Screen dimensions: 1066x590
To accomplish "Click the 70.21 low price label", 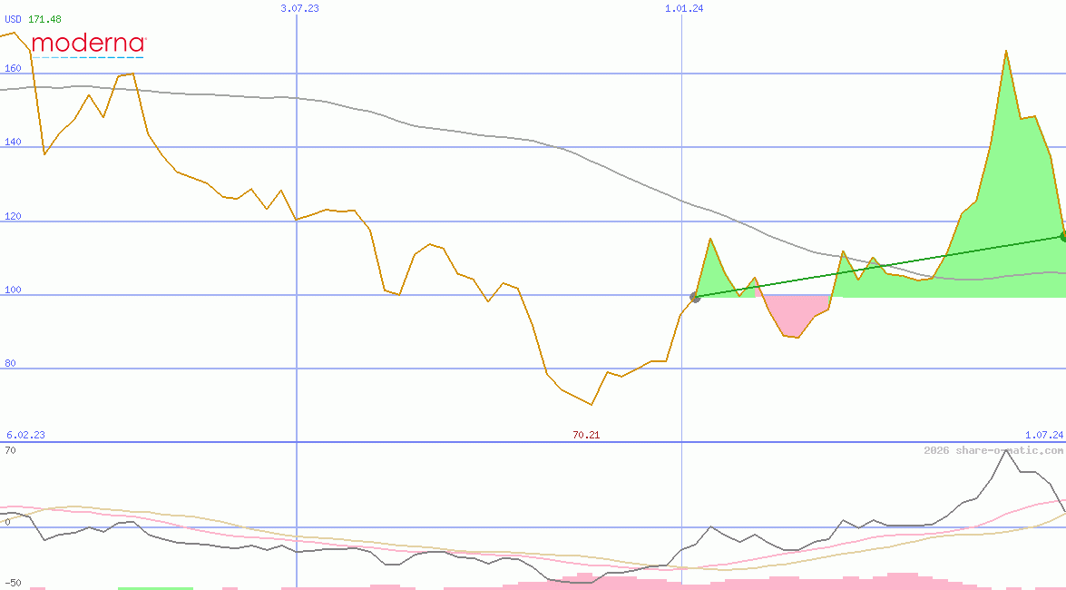I will (x=586, y=435).
